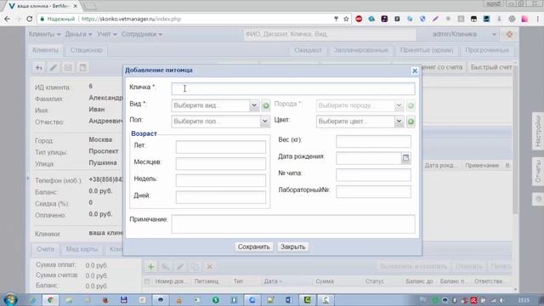Switch to the Стационар tab

point(87,50)
